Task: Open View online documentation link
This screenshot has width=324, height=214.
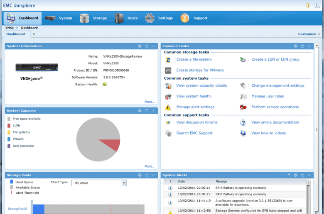Action: [x=275, y=122]
